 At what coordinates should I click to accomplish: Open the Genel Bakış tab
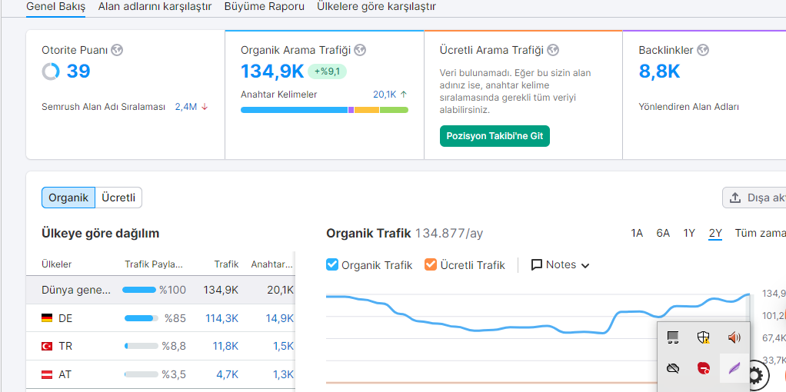[55, 7]
